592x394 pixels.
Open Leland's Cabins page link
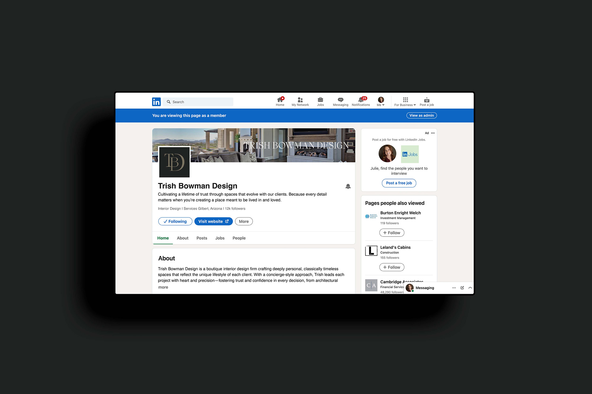(x=396, y=247)
